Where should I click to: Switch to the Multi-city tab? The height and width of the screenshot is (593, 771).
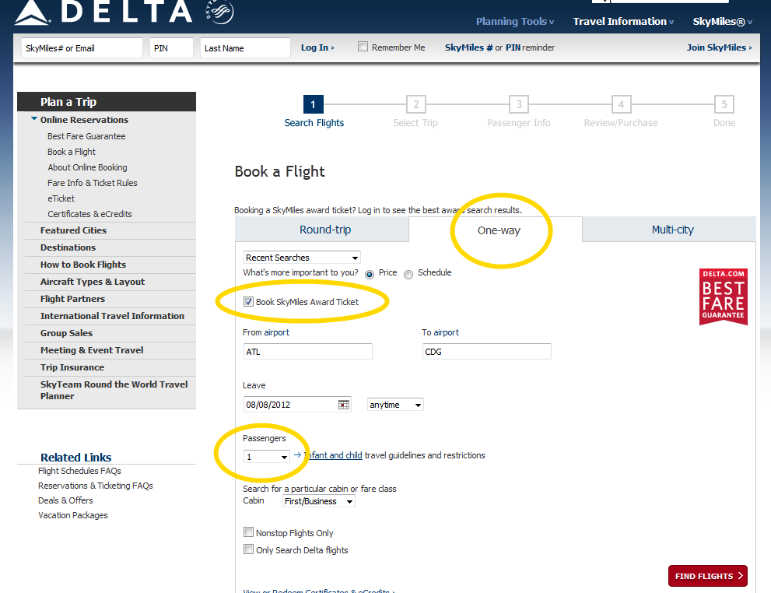[x=672, y=230]
